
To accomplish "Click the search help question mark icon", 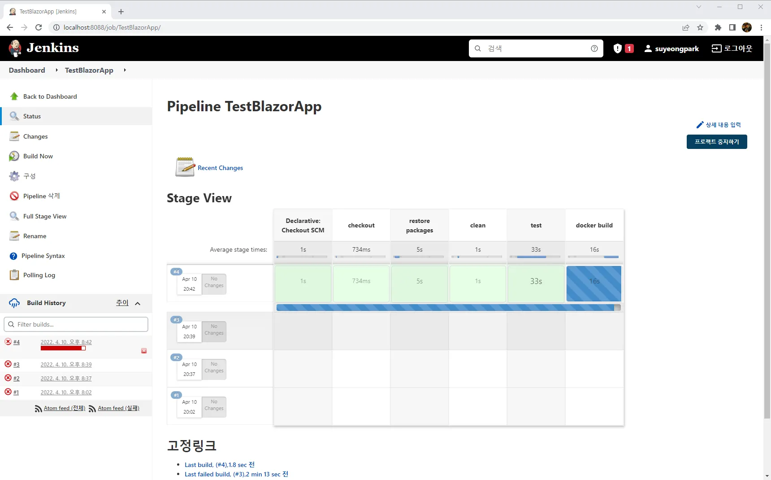I will 594,48.
